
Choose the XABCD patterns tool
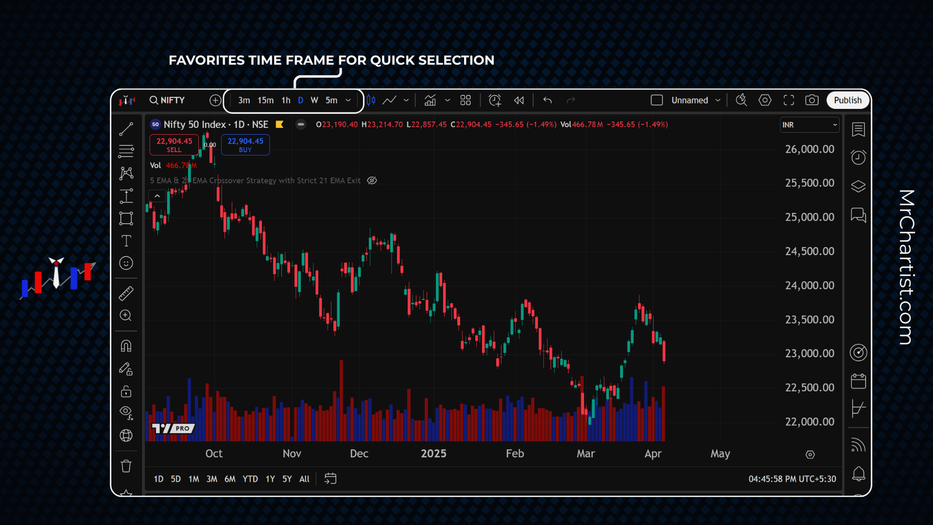click(126, 173)
